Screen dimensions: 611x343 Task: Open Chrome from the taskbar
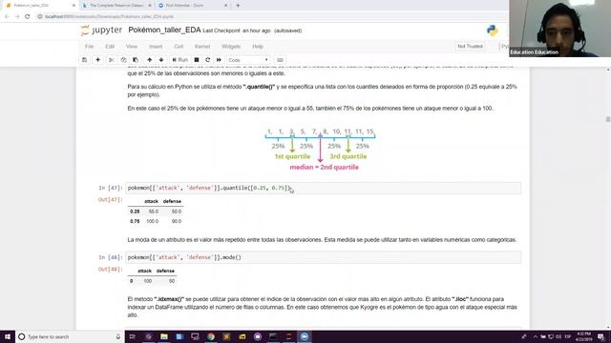211,336
